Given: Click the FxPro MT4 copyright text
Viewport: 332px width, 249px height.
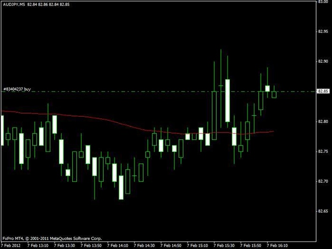Looking at the screenshot, I should pos(52,239).
